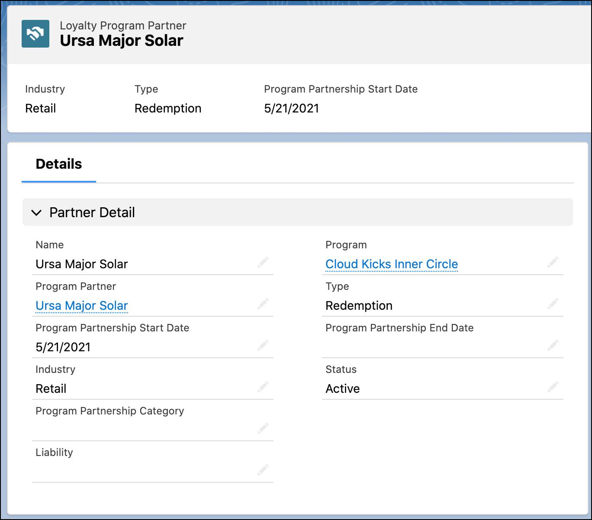Edit the Liability field pencil icon
Image resolution: width=592 pixels, height=520 pixels.
(263, 470)
